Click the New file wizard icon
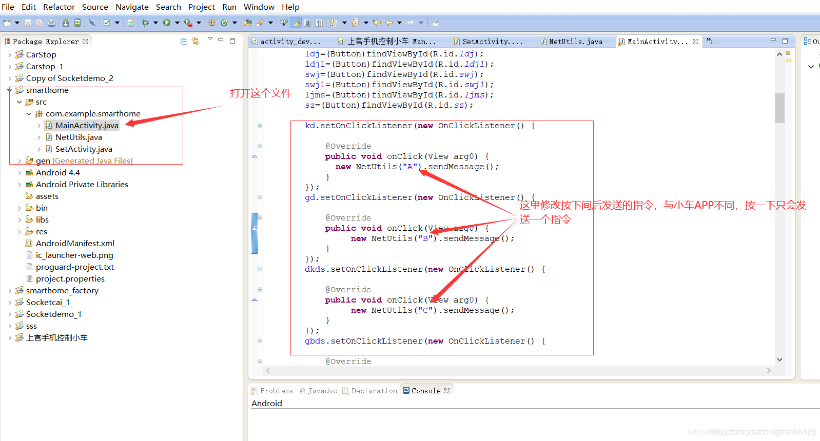Viewport: 820px width, 441px height. [x=7, y=23]
